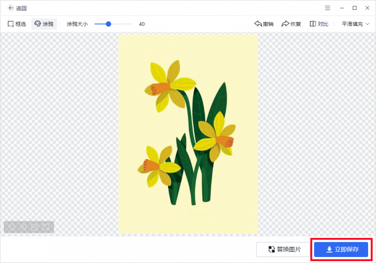Toggle the 涂鸦 brush mode on
The height and width of the screenshot is (263, 376).
coord(44,24)
